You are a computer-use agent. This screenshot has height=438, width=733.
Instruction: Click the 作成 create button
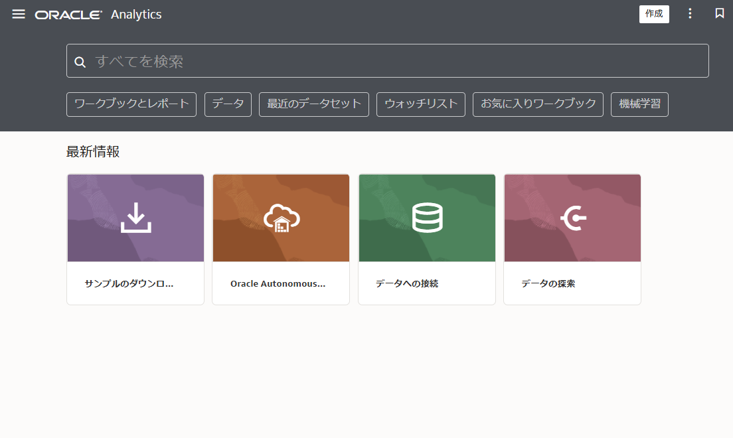click(654, 14)
